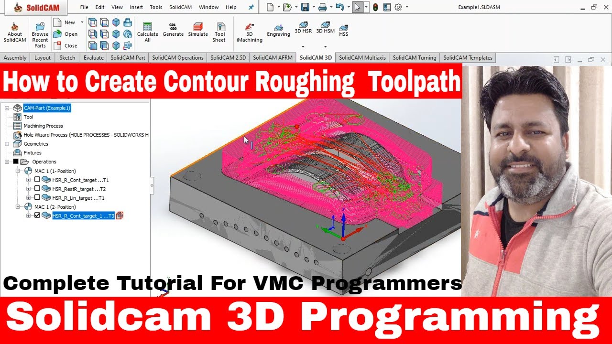
Task: Expand the CAM-Part (Example1) node
Action: click(7, 108)
